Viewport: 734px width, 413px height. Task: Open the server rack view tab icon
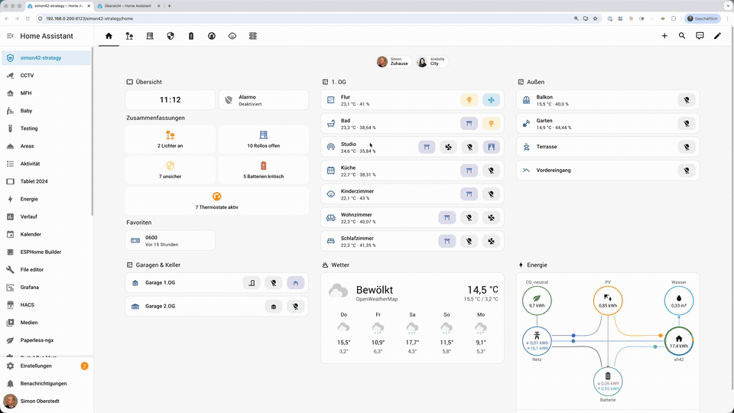(253, 36)
